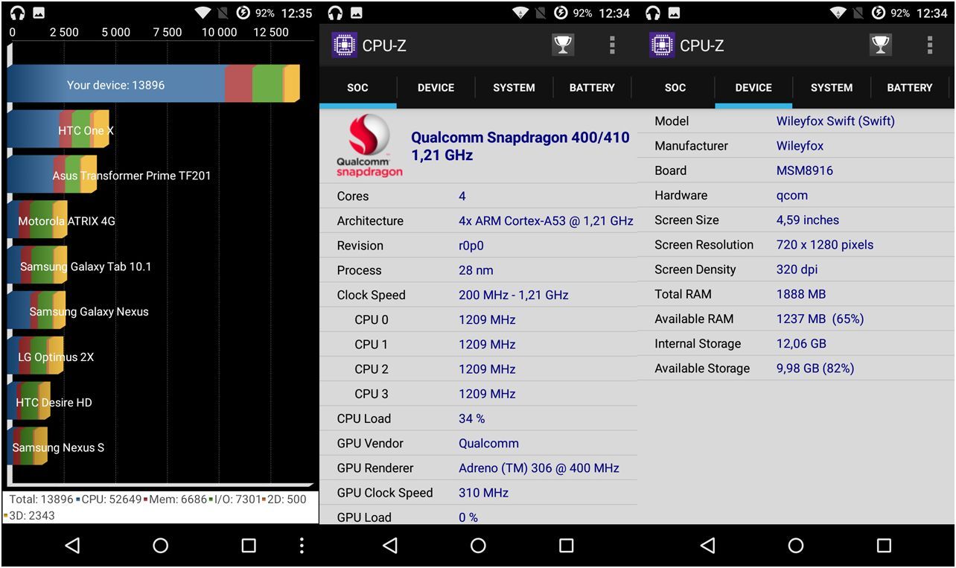Switch to the BATTERY tab beside the Snapdragon screen
Screen dimensions: 956x568
(x=592, y=88)
